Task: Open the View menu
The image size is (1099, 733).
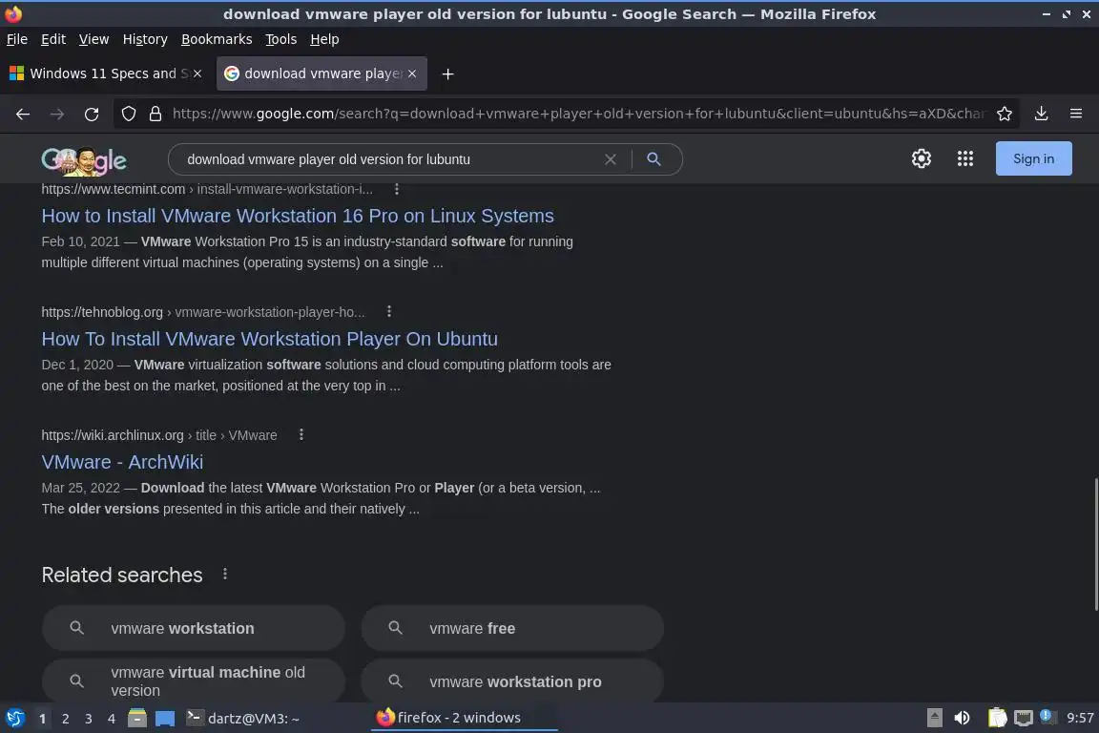Action: pyautogui.click(x=93, y=39)
